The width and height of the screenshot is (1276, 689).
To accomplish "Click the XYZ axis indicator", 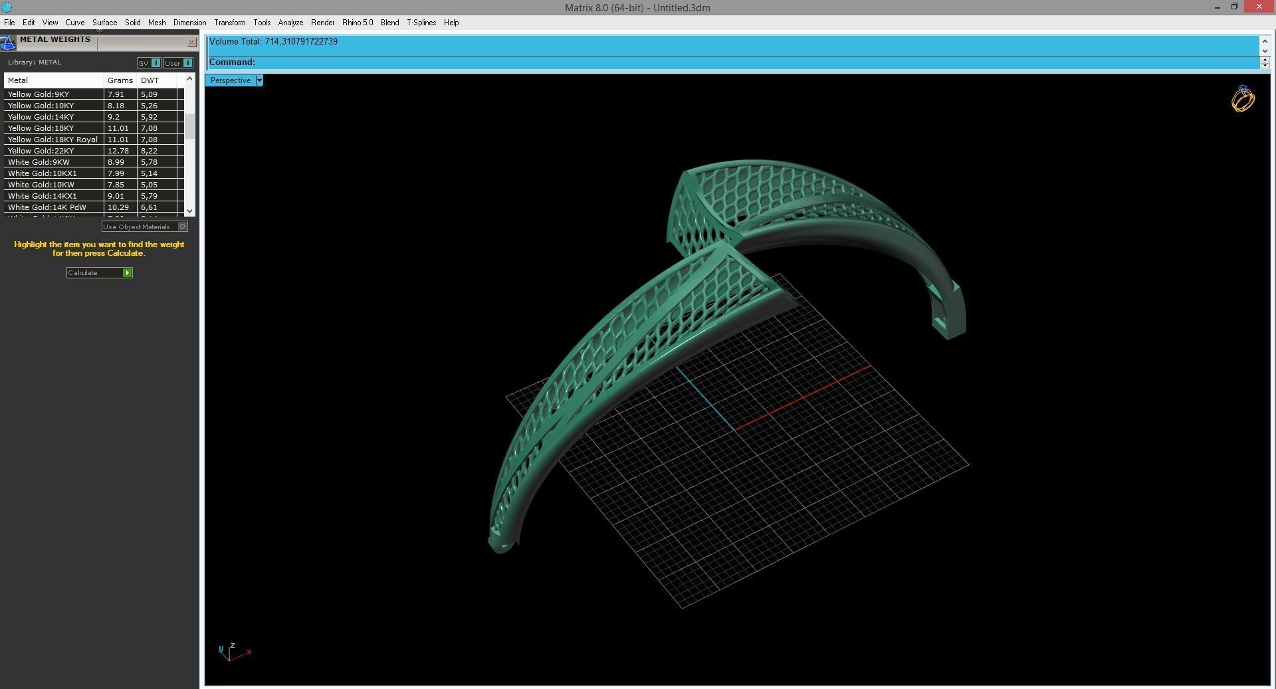I will 235,651.
